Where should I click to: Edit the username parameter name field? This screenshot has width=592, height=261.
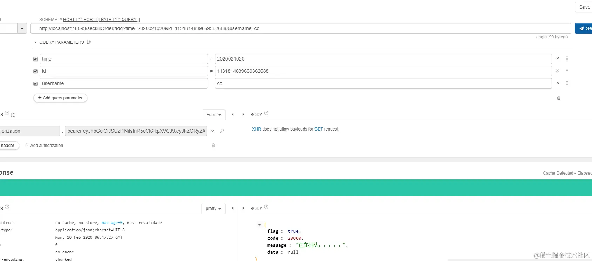click(x=124, y=83)
